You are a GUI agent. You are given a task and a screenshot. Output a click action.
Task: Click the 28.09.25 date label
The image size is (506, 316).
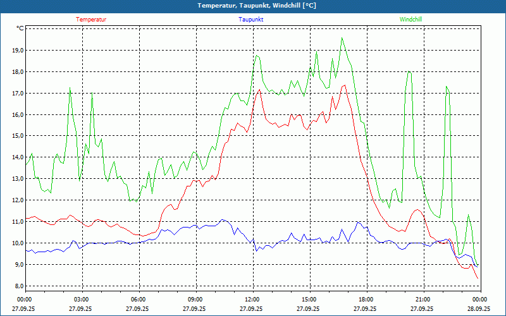[x=479, y=309]
